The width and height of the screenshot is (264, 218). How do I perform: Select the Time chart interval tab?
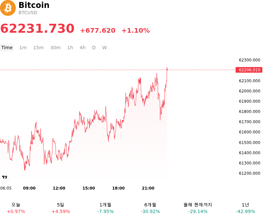7,48
